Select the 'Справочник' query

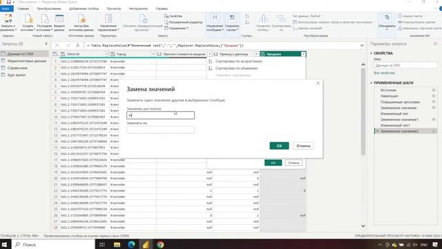pyautogui.click(x=24, y=68)
